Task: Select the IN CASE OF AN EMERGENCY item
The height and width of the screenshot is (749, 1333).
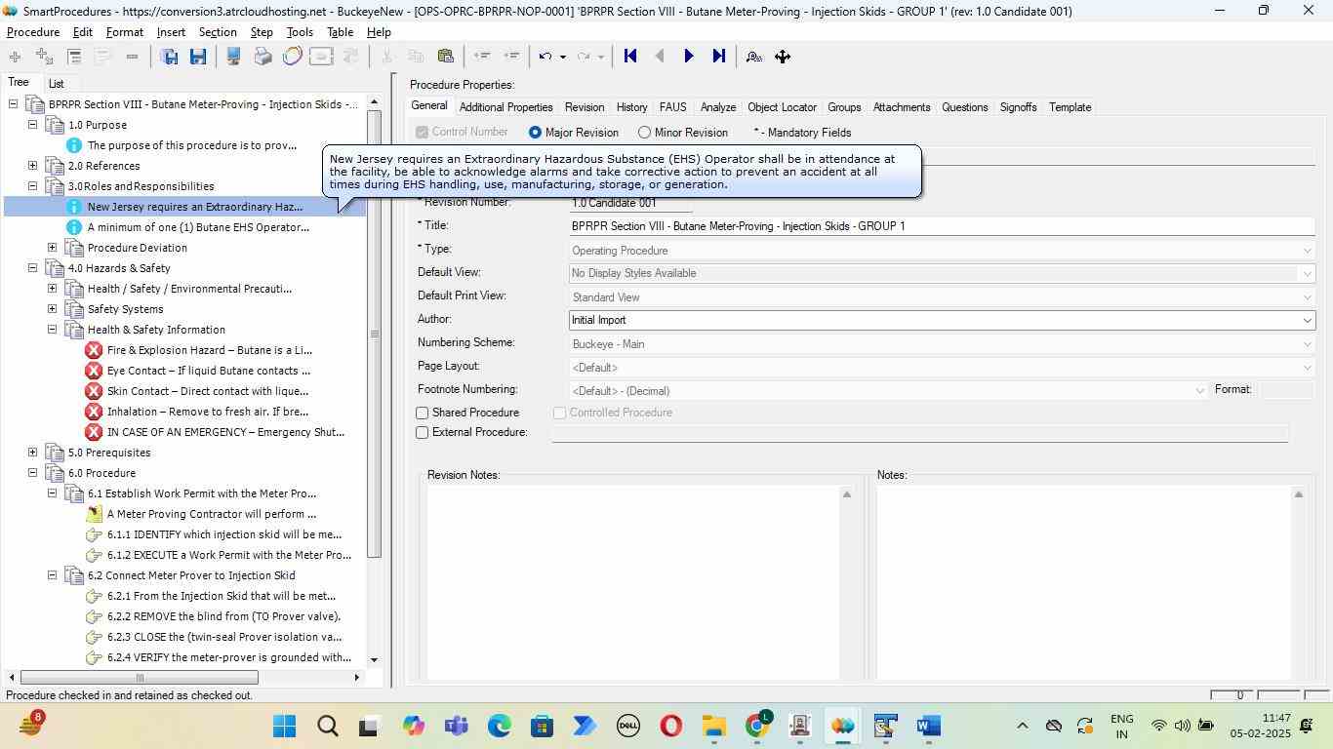Action: pos(225,432)
